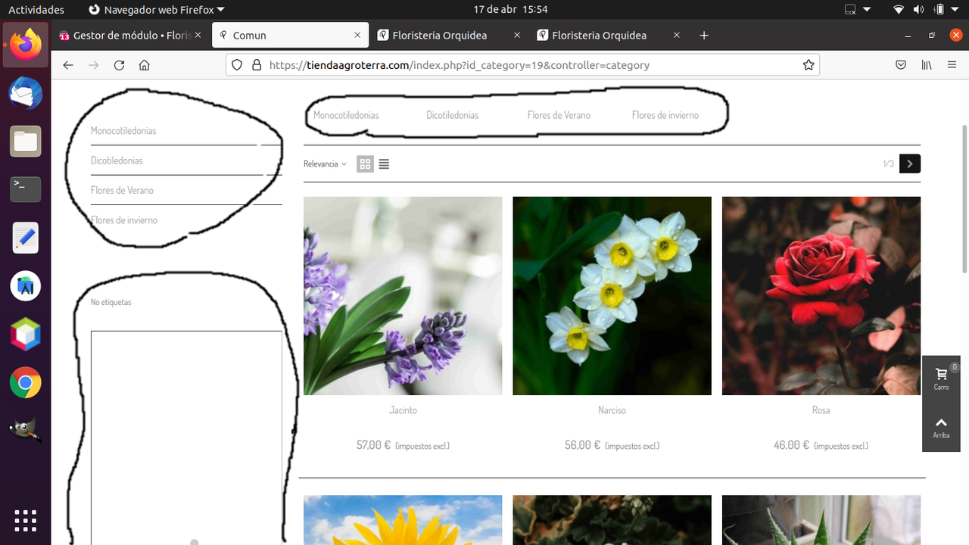
Task: Launch Thunderbird mail from the dock
Action: click(26, 93)
